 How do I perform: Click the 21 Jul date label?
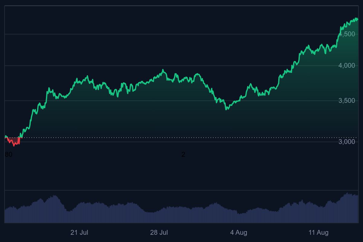click(80, 233)
